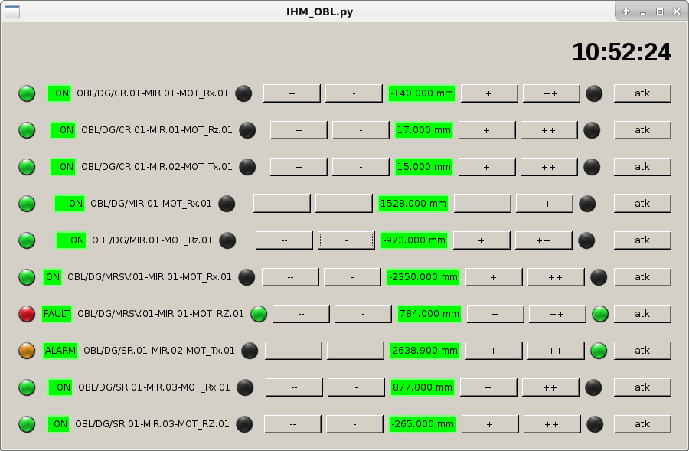Click dark LED right of MIR.01-MOT_Rz.01 label
This screenshot has width=689, height=451.
227,240
